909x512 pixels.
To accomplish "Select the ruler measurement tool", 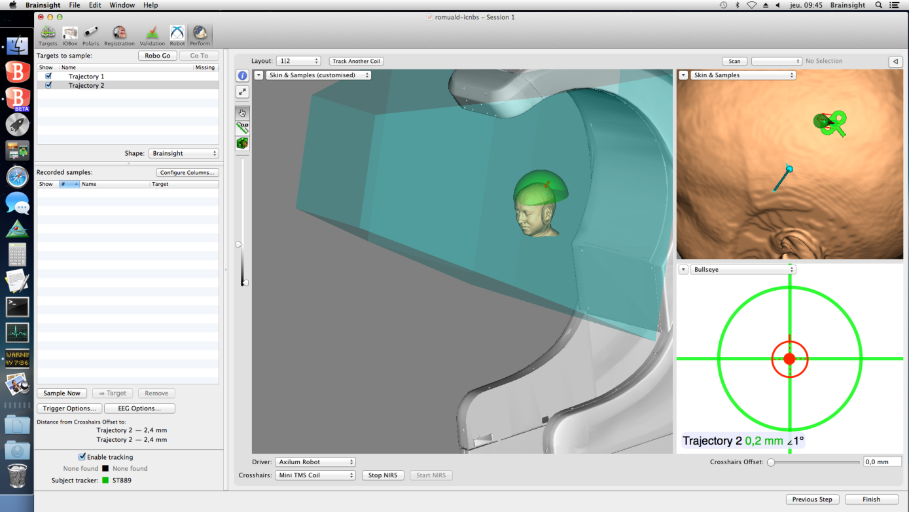I will click(x=242, y=128).
